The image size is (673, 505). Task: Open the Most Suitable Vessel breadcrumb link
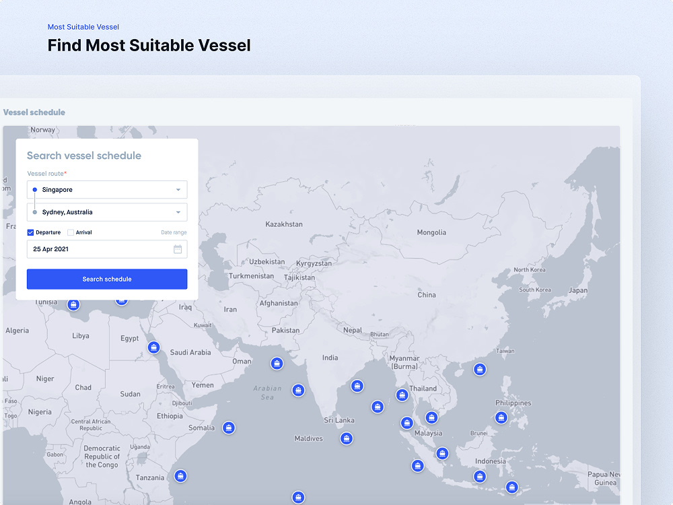pyautogui.click(x=83, y=27)
